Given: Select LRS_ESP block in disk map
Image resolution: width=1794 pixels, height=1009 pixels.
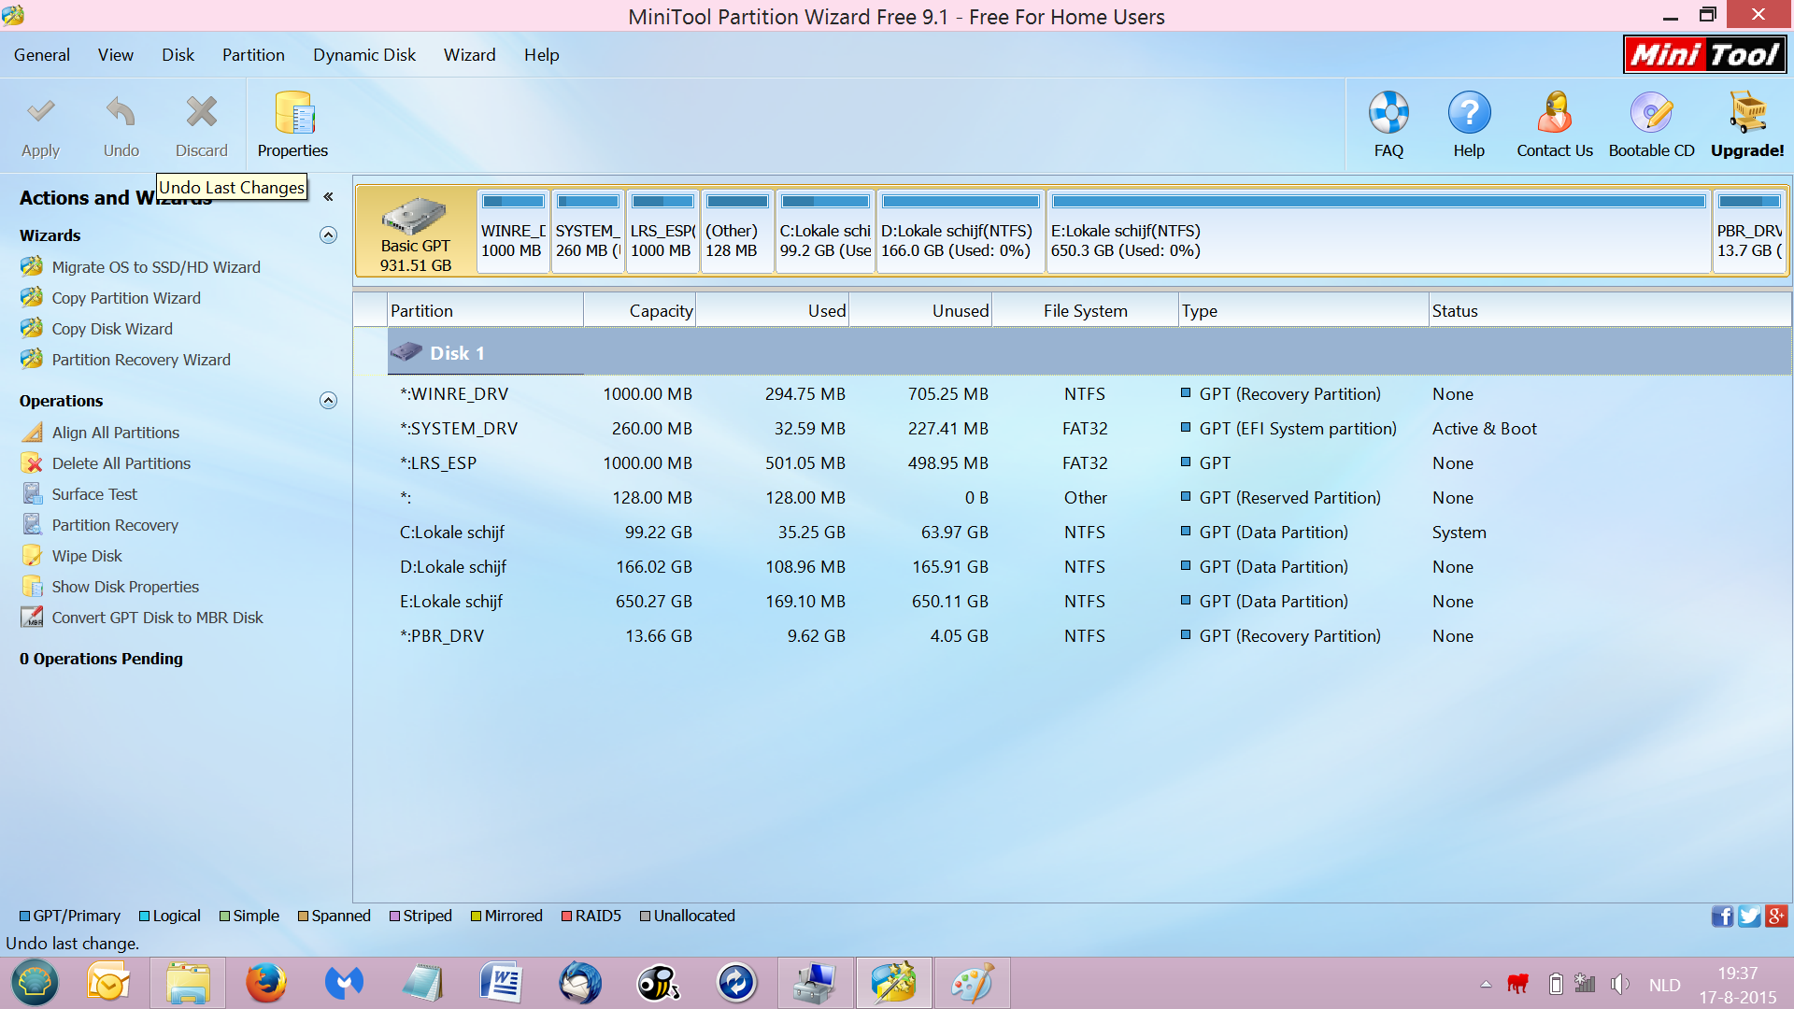Looking at the screenshot, I should 662,231.
